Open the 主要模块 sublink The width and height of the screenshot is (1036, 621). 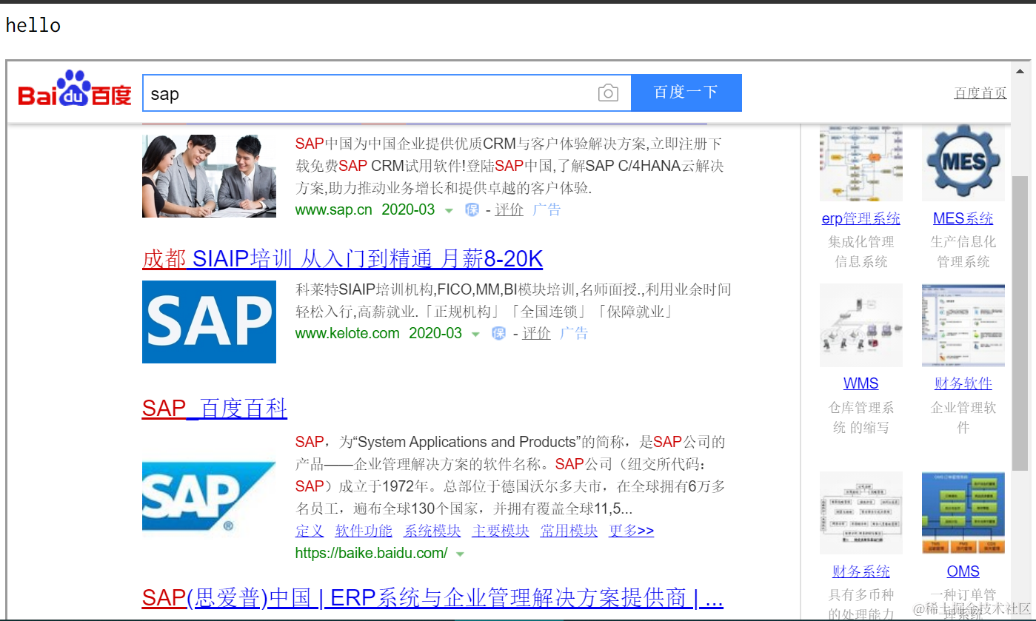pyautogui.click(x=501, y=531)
